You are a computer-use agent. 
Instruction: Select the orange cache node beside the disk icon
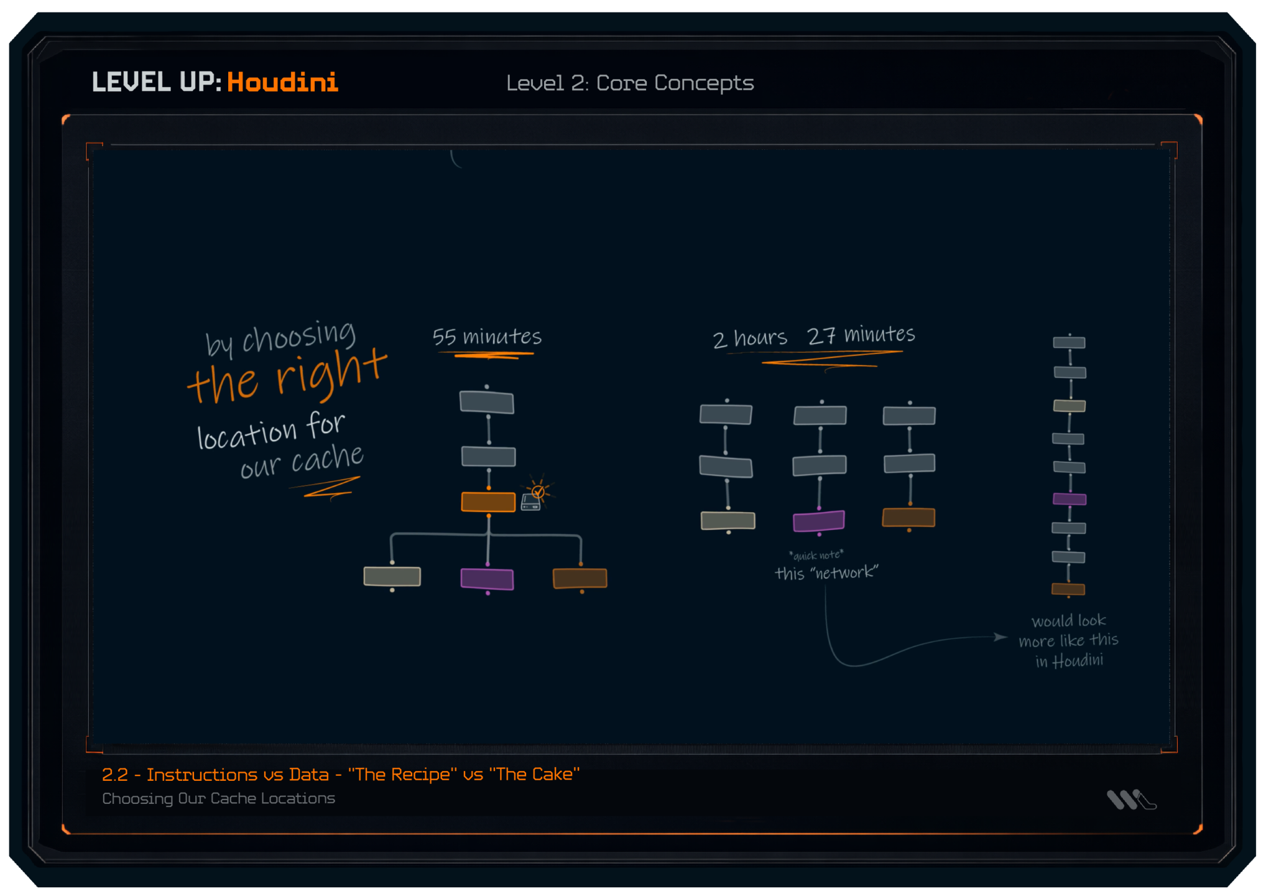488,502
